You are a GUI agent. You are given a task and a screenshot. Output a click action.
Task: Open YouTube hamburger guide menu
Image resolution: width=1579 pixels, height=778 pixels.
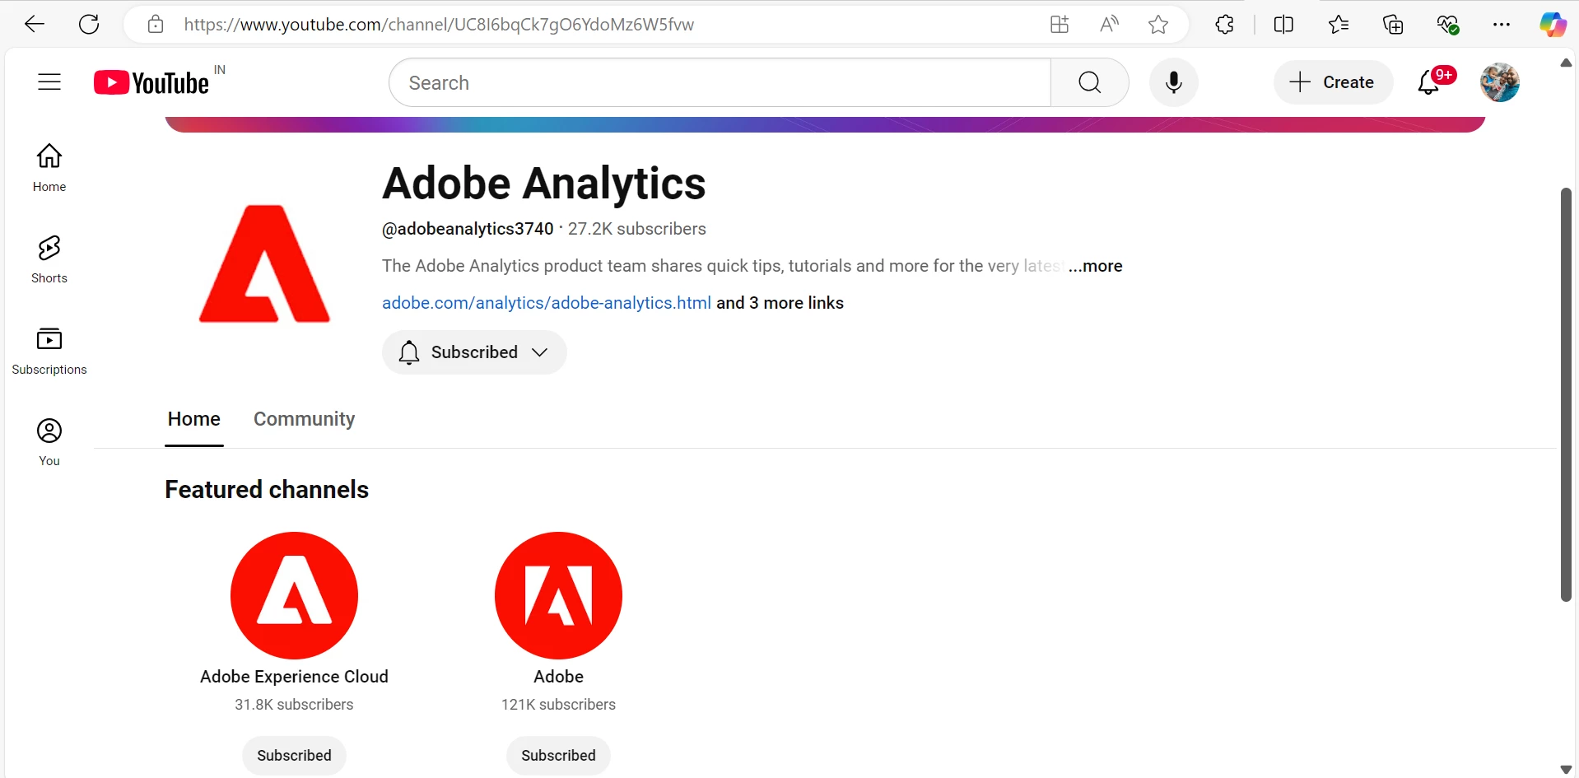pos(49,82)
